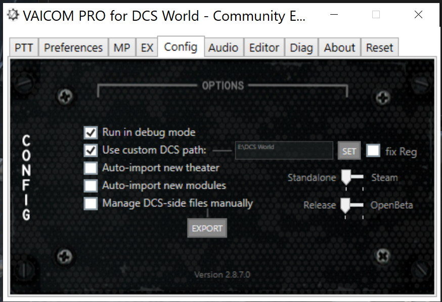This screenshot has width=442, height=302.
Task: Click the Version 2.8.7.0 text
Action: (x=223, y=275)
